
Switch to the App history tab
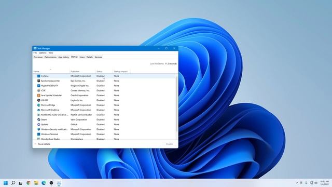pyautogui.click(x=64, y=57)
